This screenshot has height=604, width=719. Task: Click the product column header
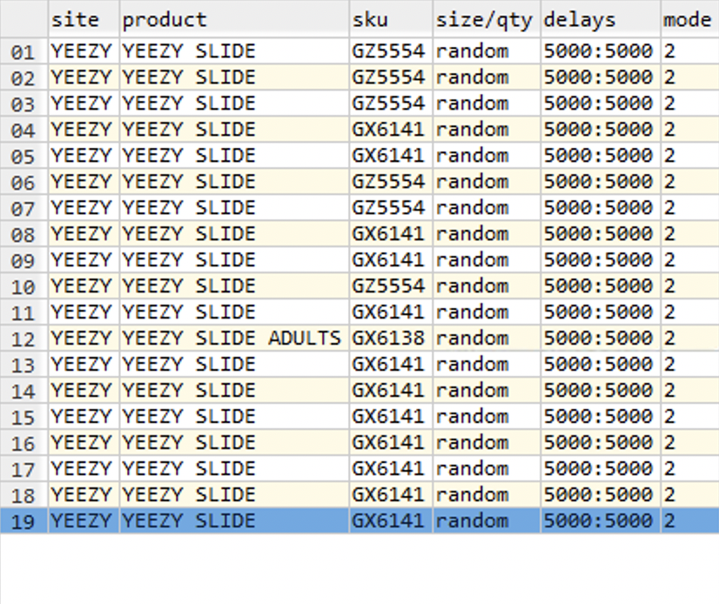234,20
